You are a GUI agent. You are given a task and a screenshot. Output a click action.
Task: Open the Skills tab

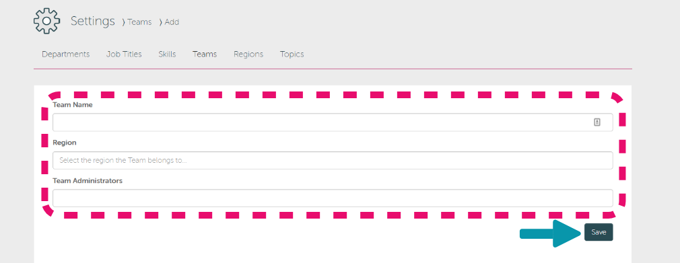pyautogui.click(x=167, y=54)
